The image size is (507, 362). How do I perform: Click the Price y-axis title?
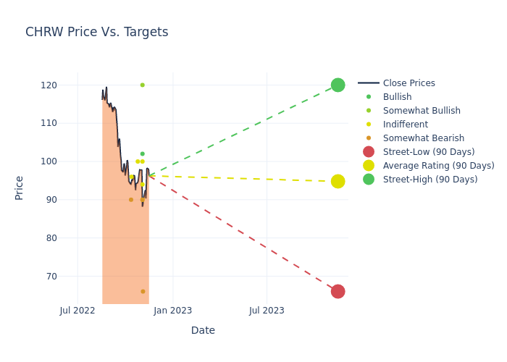(20, 188)
